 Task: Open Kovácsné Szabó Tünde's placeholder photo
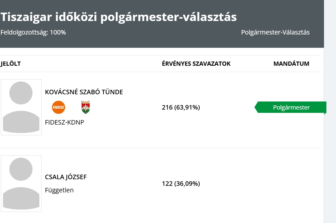tap(21, 107)
